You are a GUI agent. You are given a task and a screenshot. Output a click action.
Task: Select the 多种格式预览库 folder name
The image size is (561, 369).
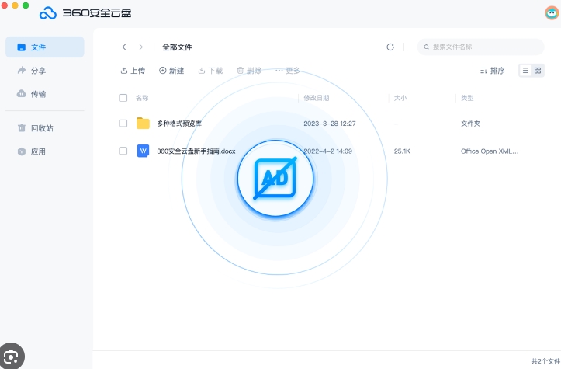click(x=179, y=124)
